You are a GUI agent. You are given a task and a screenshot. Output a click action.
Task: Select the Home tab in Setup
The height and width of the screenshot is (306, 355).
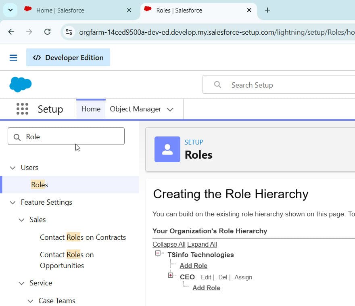click(91, 109)
